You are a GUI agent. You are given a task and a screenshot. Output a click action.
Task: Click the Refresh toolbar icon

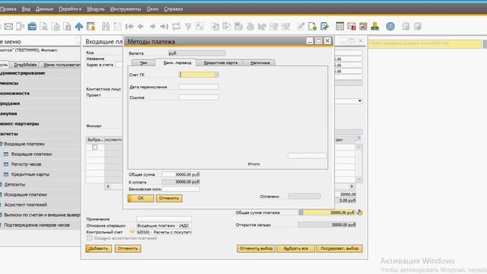176,27
